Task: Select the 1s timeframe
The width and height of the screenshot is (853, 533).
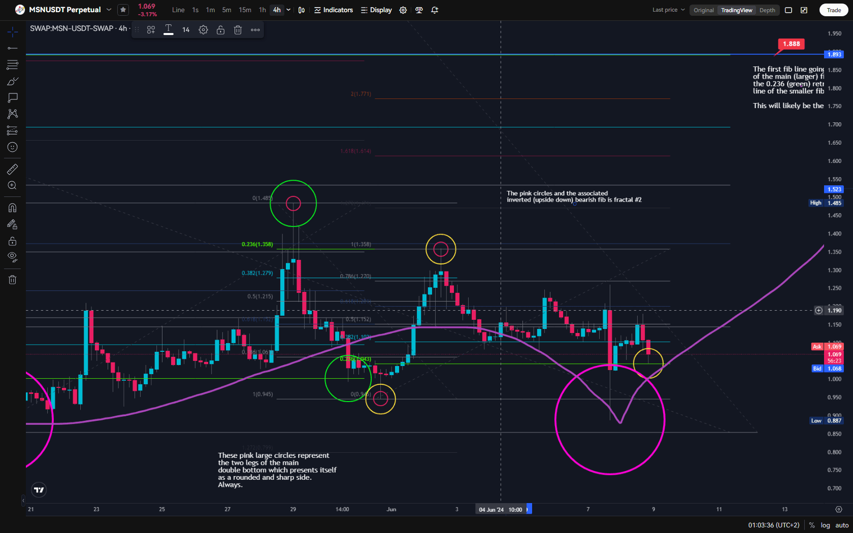Action: tap(195, 10)
